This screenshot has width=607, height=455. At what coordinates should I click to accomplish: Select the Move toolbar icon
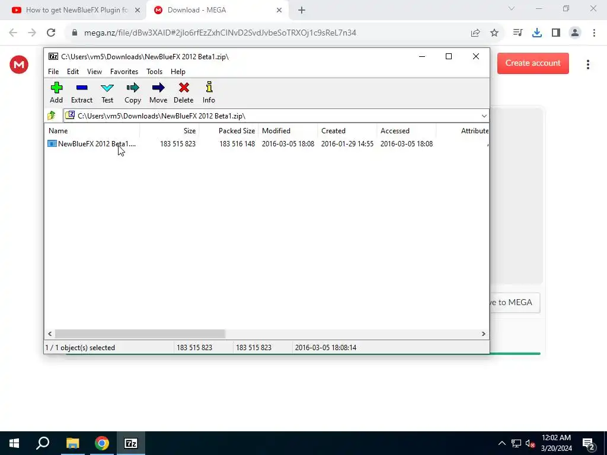[158, 92]
